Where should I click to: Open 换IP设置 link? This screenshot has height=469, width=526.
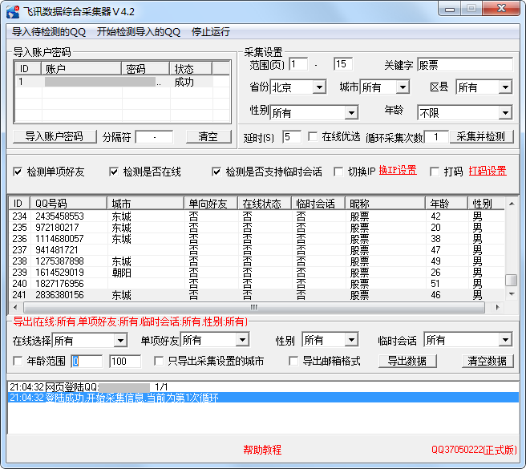coord(398,171)
